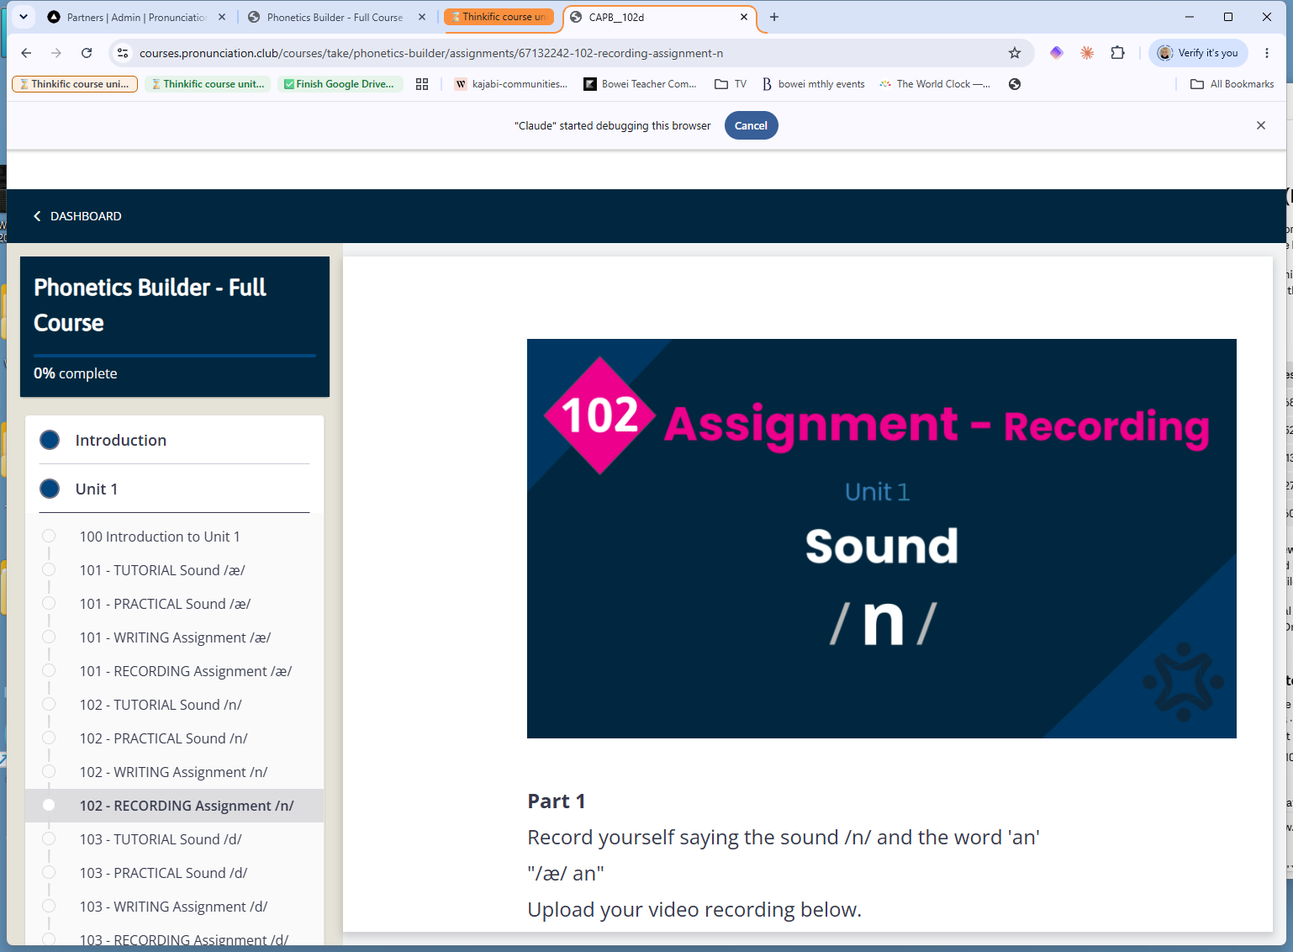The width and height of the screenshot is (1293, 952).
Task: Click the purple diamond extension icon
Action: [1057, 53]
